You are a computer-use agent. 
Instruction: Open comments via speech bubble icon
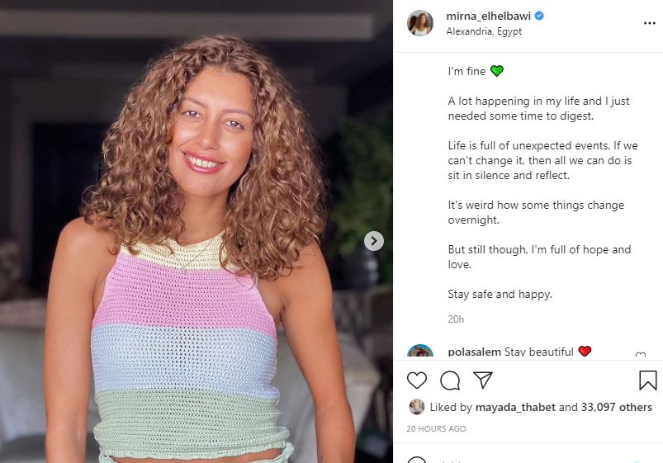[x=450, y=380]
